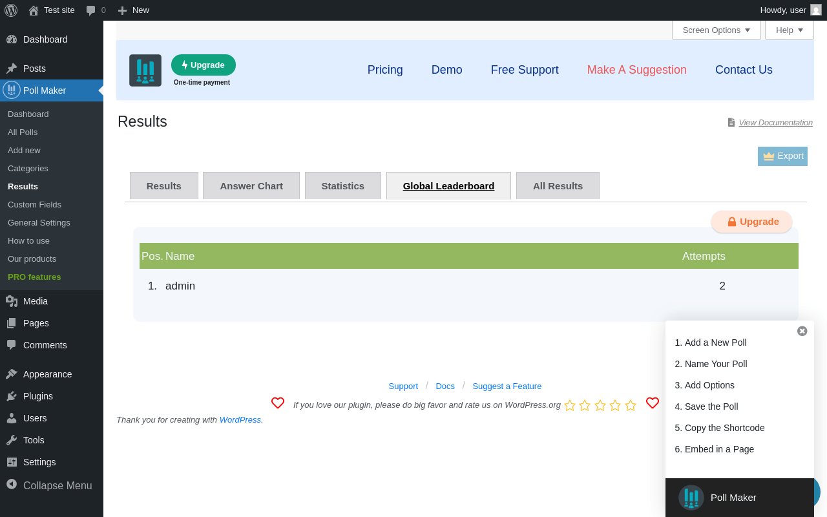Click the Poll Maker logo in banner
Image resolution: width=827 pixels, height=517 pixels.
(x=145, y=70)
